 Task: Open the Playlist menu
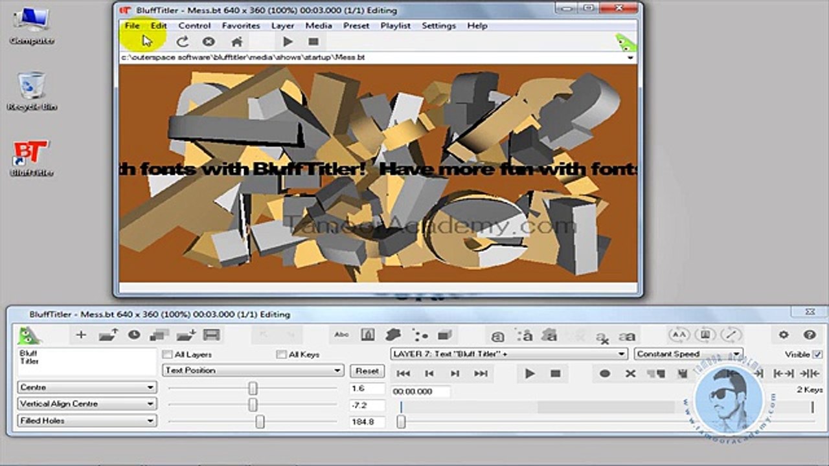coord(396,26)
